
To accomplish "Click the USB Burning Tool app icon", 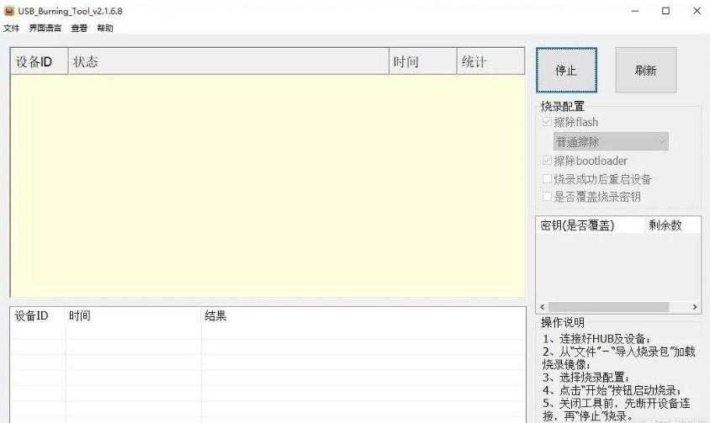I will (8, 11).
